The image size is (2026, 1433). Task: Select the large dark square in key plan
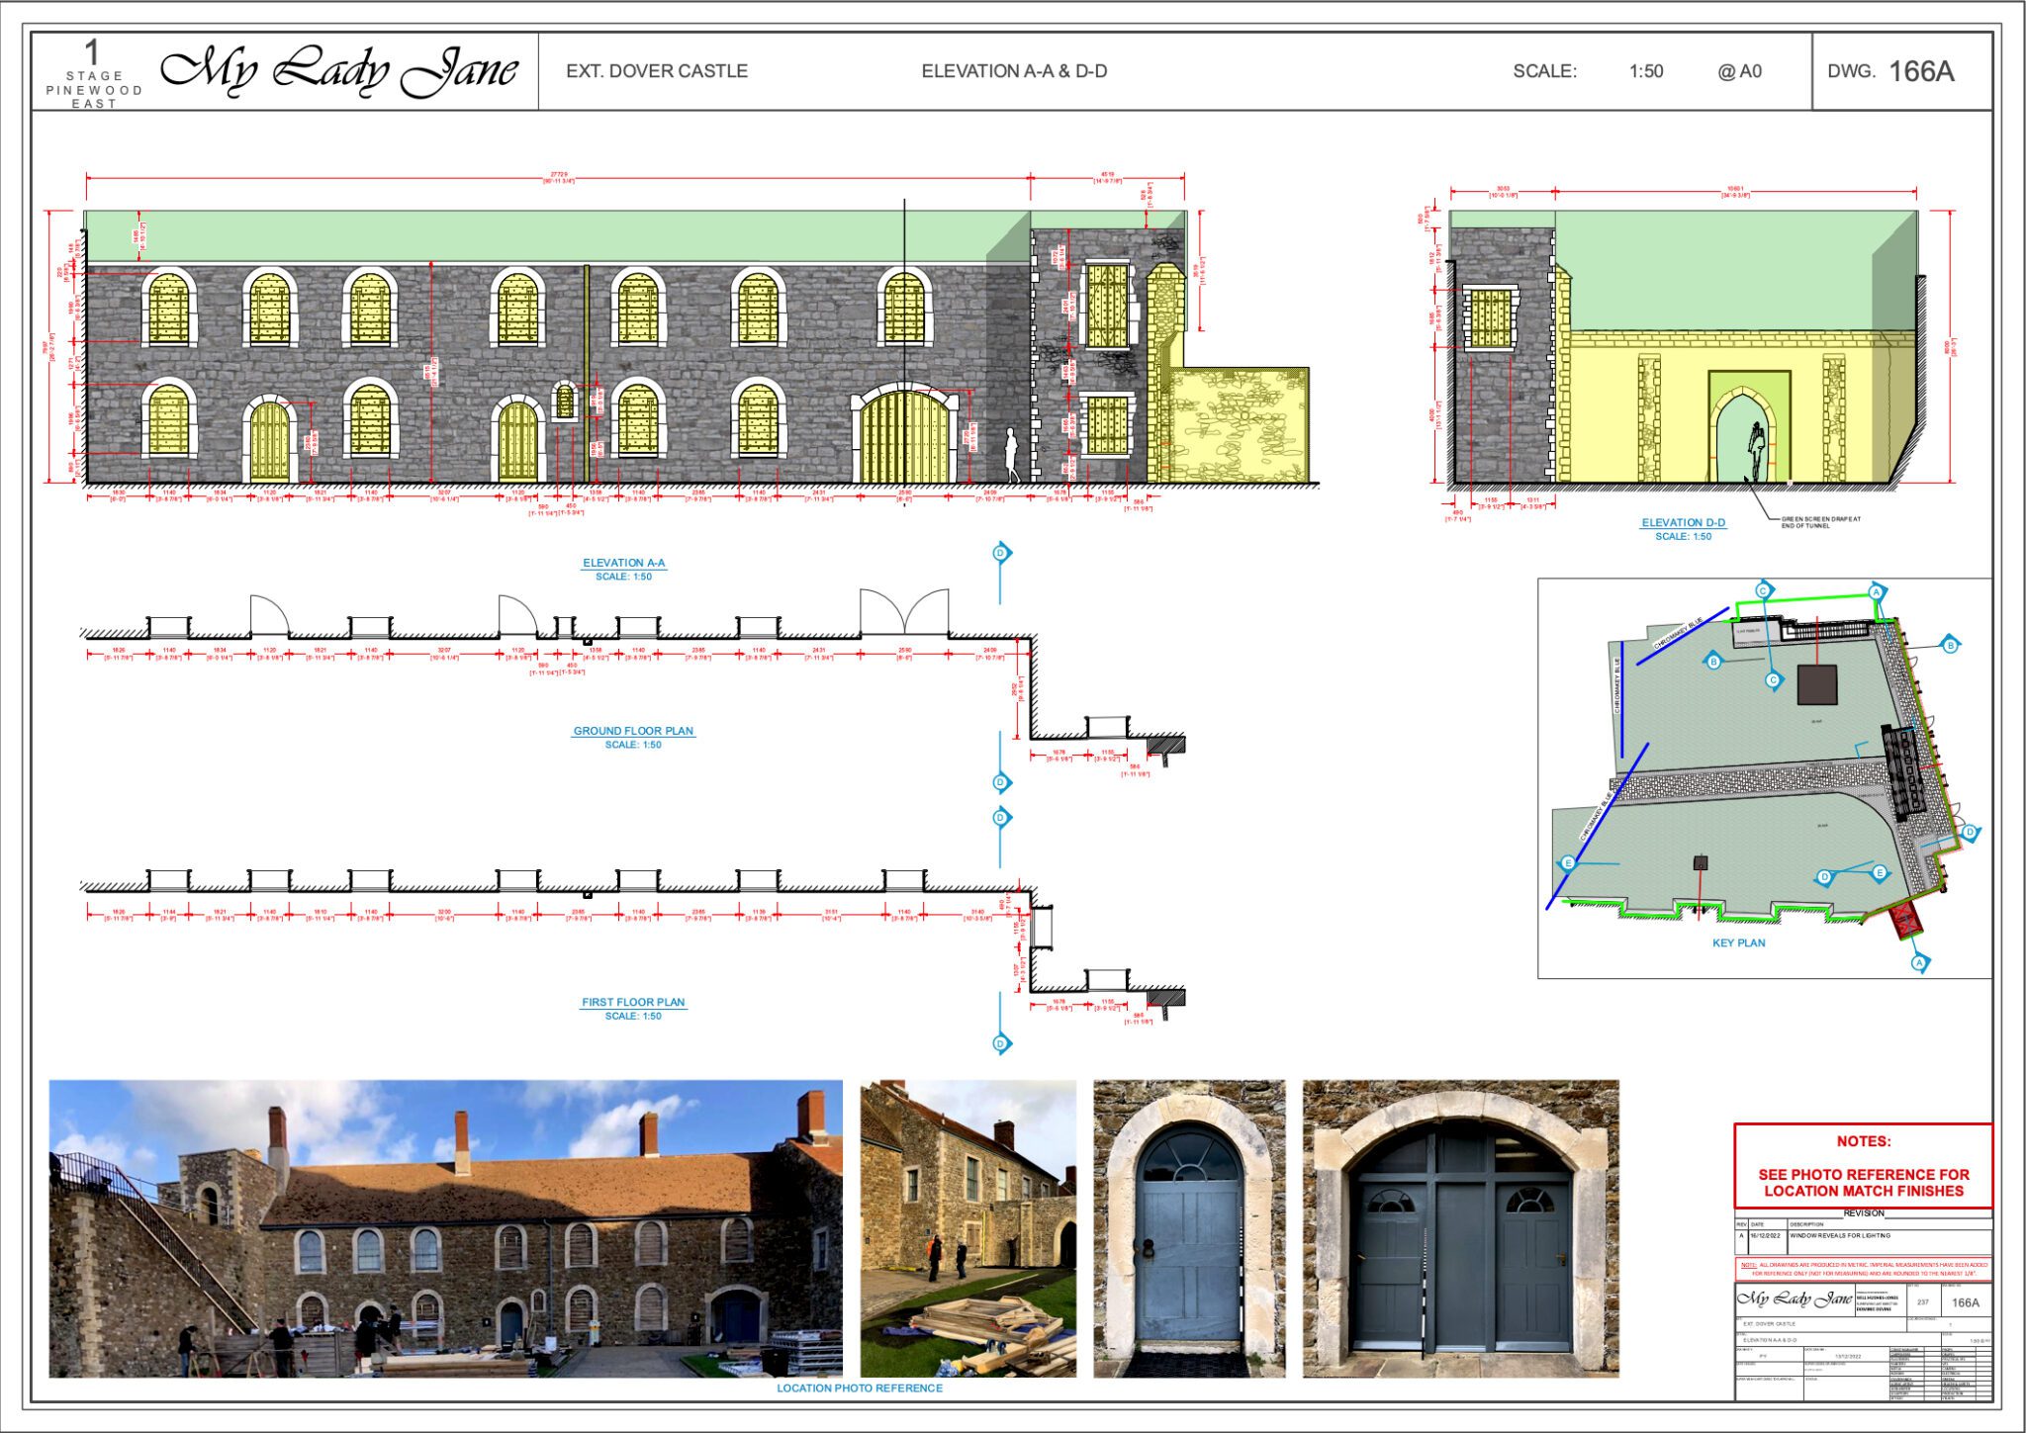[x=1816, y=684]
